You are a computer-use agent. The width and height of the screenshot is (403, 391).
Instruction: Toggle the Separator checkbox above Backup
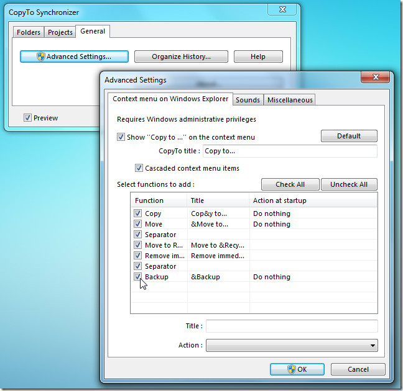pos(138,266)
